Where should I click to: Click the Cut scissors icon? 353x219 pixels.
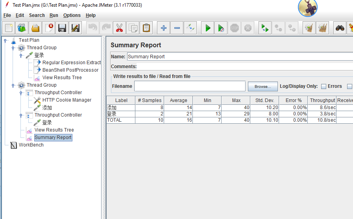tap(119, 28)
